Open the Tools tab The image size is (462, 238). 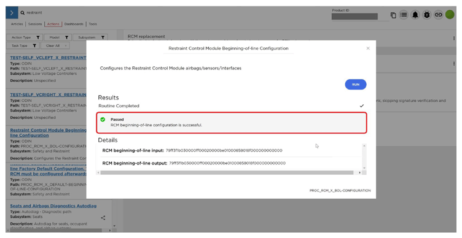click(x=93, y=24)
